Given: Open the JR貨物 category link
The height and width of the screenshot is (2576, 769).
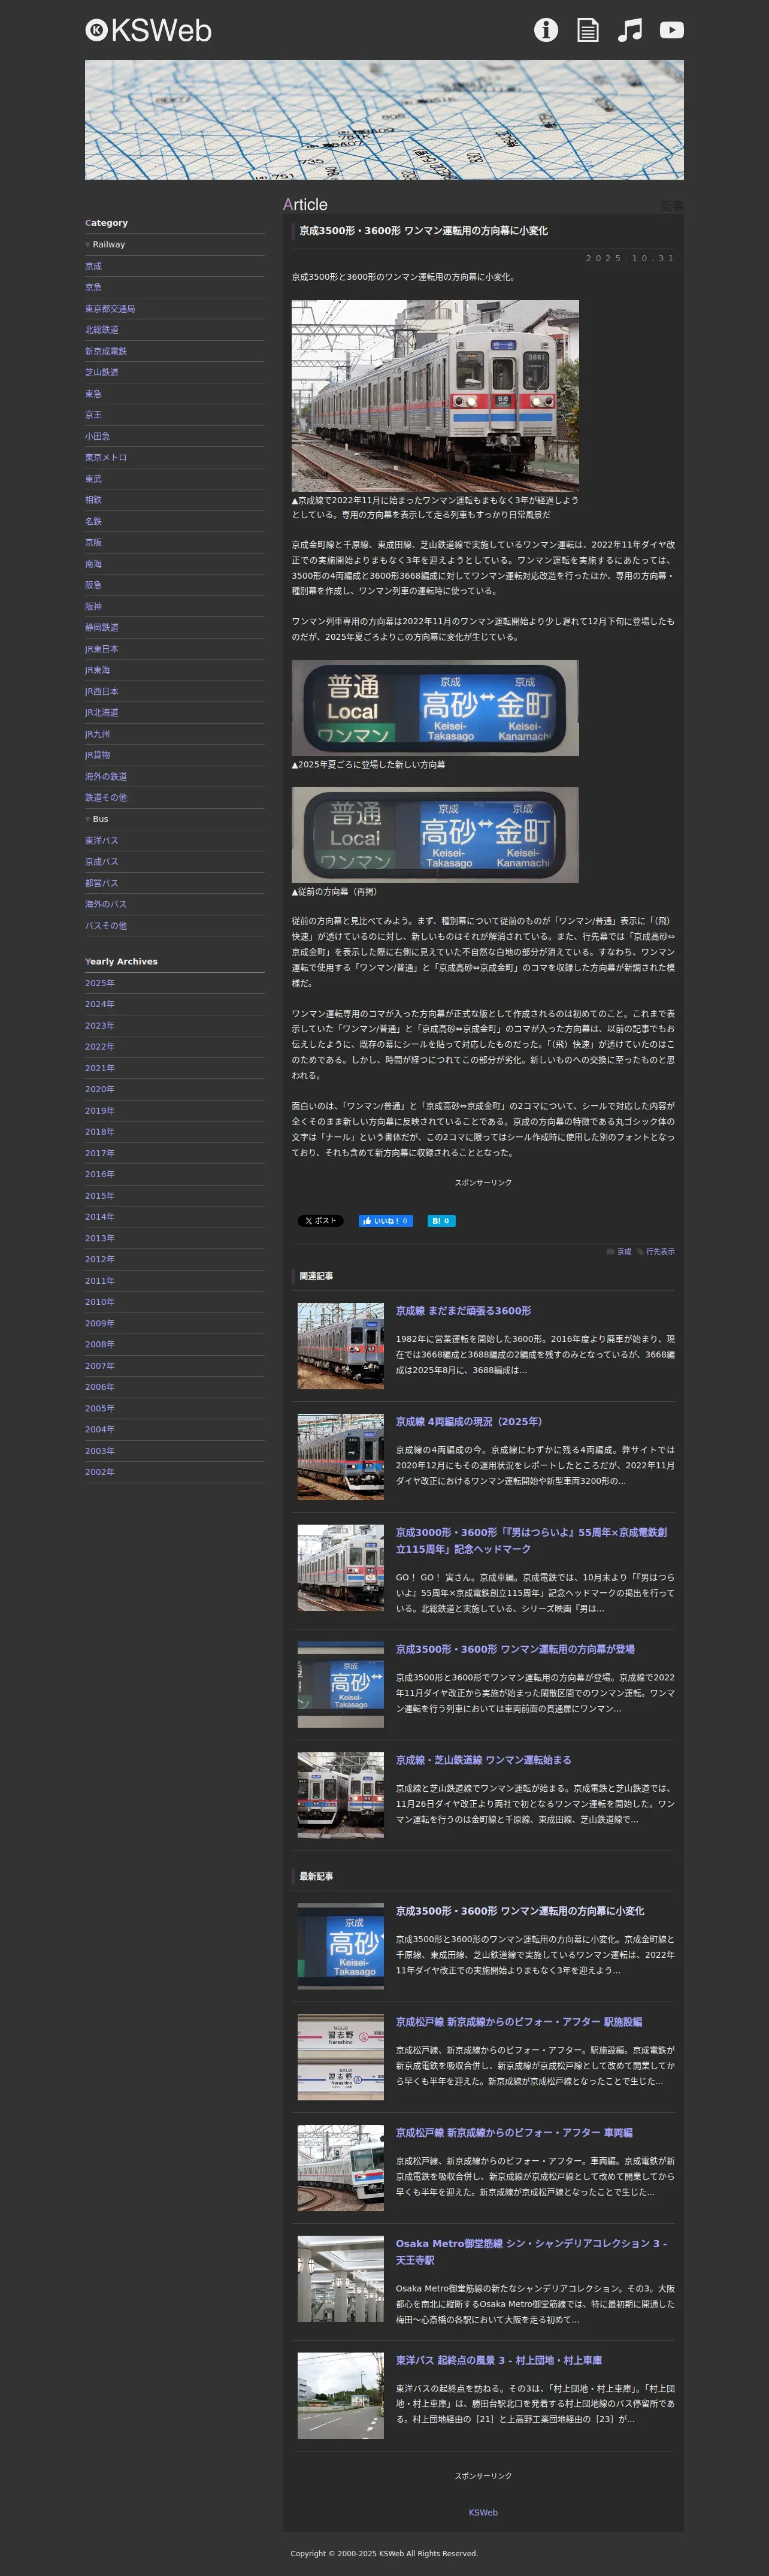Looking at the screenshot, I should (x=98, y=755).
